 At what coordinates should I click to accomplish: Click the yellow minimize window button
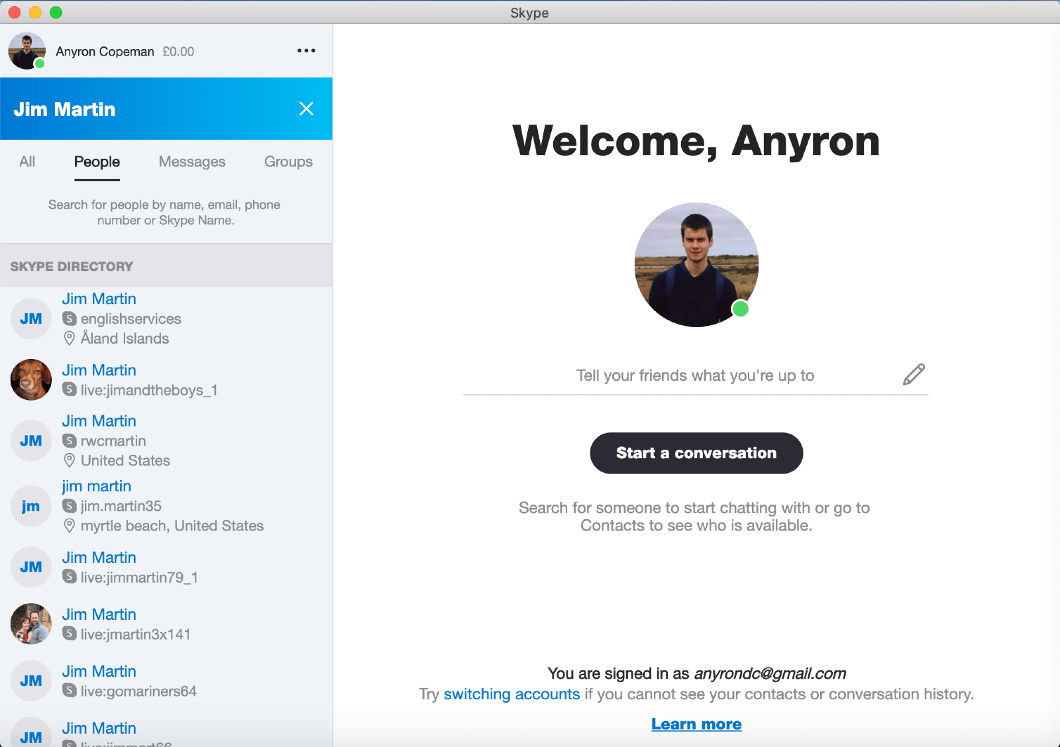(35, 12)
